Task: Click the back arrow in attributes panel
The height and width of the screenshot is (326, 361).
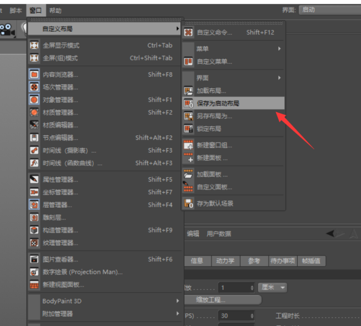Action: pos(330,234)
